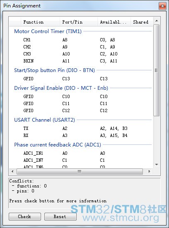
Task: Click the vertical scrollbar up arrow
Action: (157, 21)
